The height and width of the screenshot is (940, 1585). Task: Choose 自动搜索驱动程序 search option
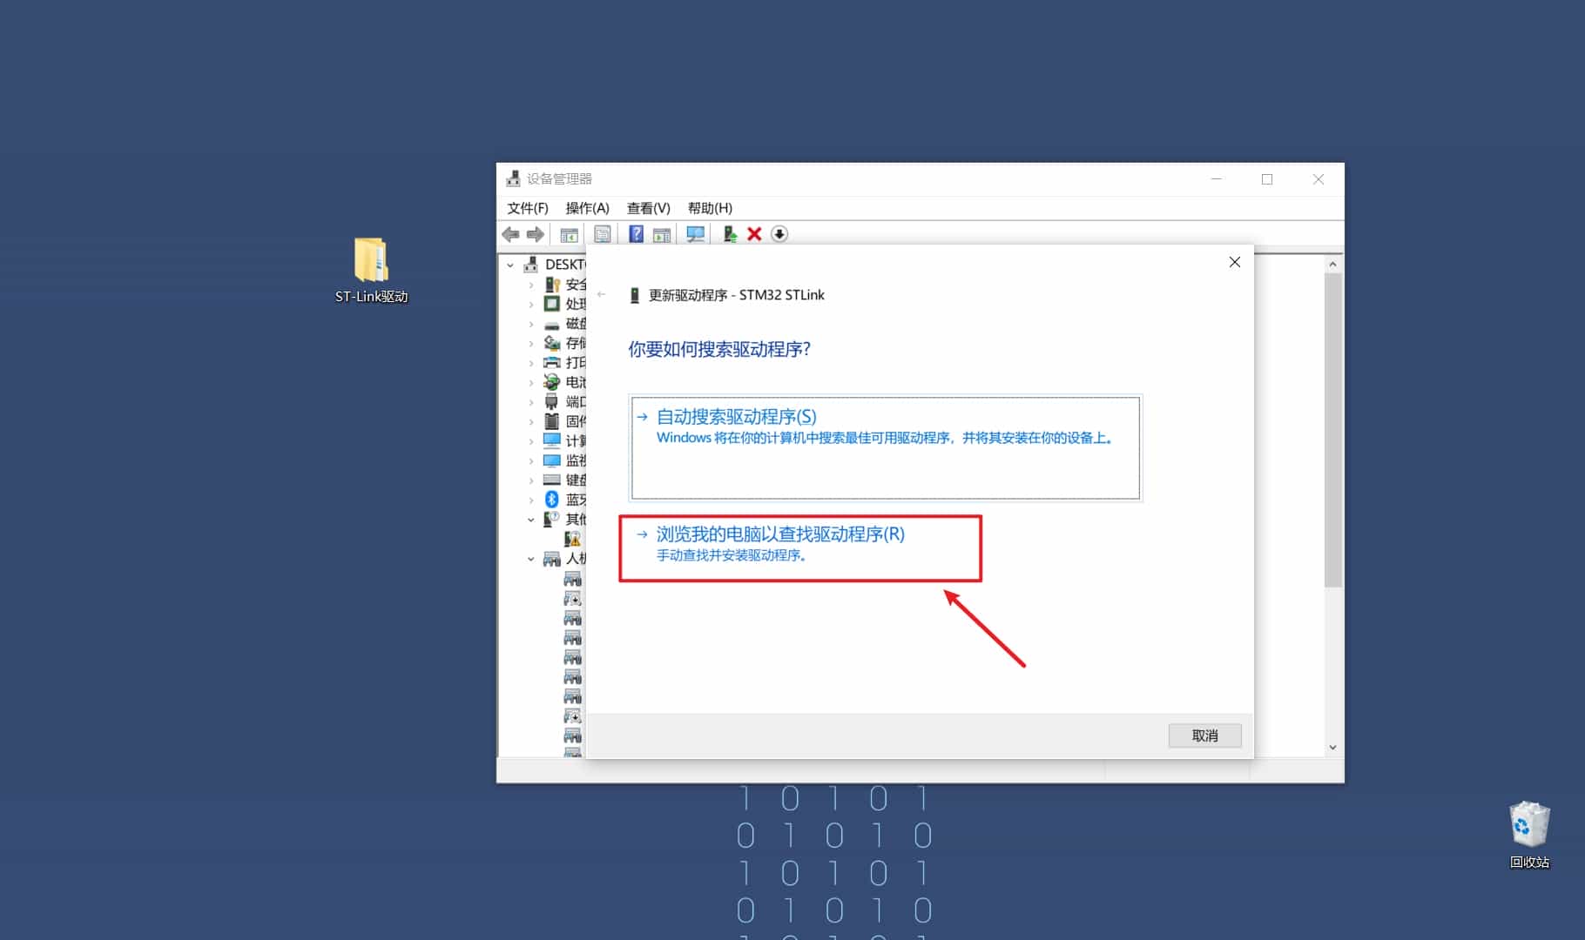pos(736,417)
